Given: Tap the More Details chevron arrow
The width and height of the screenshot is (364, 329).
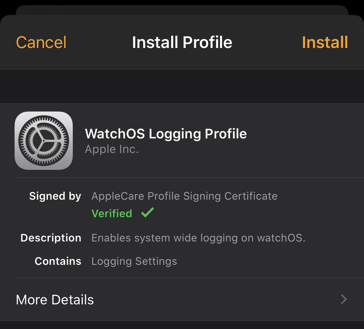Looking at the screenshot, I should tap(344, 299).
